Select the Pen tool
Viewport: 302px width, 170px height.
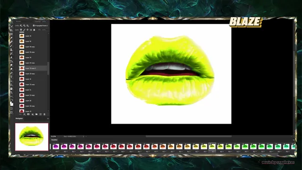[x=11, y=73]
